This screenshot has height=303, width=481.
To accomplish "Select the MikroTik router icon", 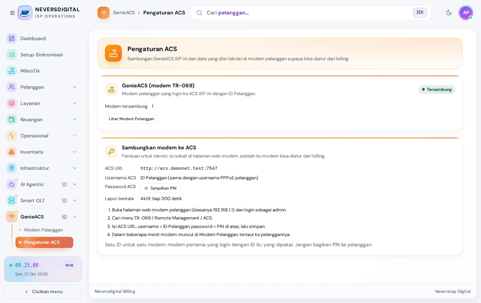I will click(x=12, y=71).
